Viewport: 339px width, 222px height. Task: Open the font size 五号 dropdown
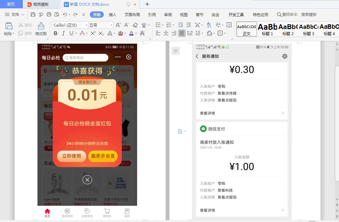coord(111,25)
